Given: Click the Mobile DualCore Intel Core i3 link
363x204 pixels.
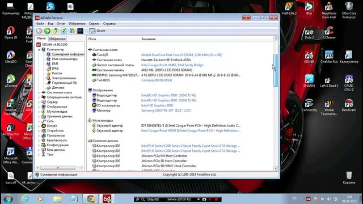Looking at the screenshot, I should tap(181, 55).
